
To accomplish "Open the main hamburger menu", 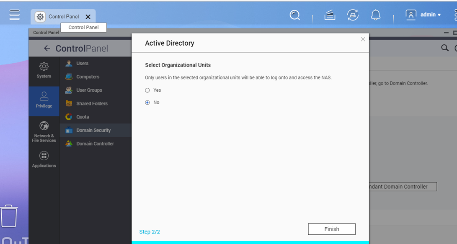I will pyautogui.click(x=14, y=15).
